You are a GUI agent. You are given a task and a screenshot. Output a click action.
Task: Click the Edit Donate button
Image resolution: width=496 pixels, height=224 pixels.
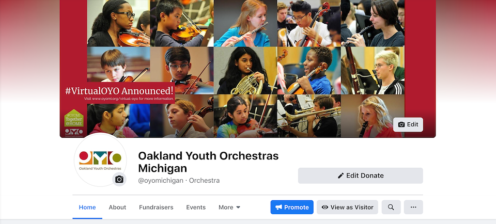point(360,175)
